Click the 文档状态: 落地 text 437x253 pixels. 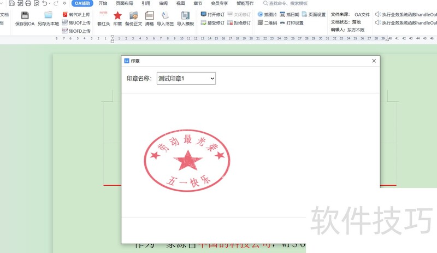pos(346,22)
